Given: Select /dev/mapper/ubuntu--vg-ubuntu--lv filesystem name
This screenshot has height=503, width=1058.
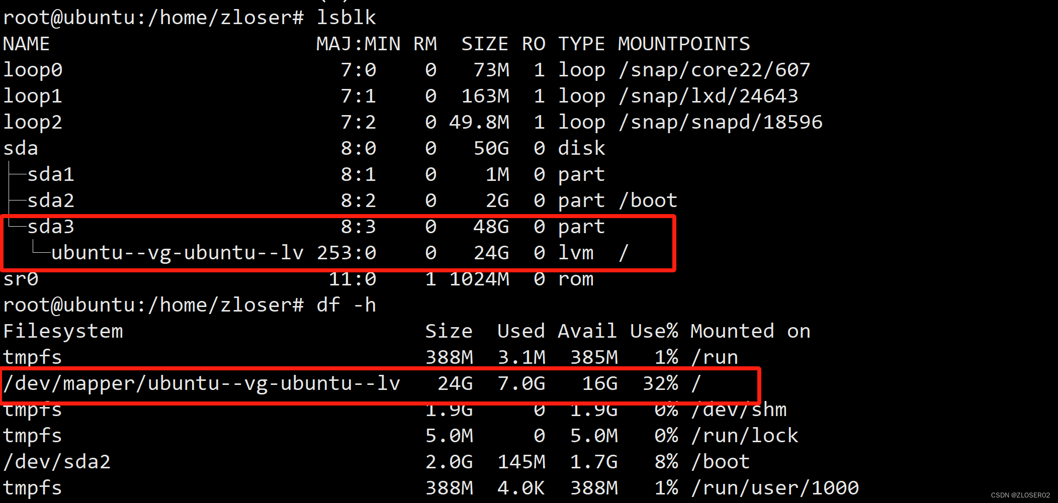Looking at the screenshot, I should [x=202, y=383].
